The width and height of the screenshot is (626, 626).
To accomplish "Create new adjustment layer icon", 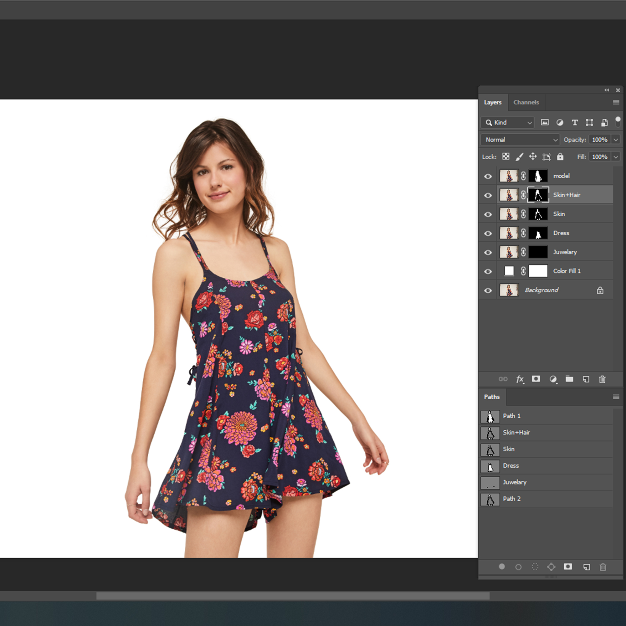I will (553, 379).
